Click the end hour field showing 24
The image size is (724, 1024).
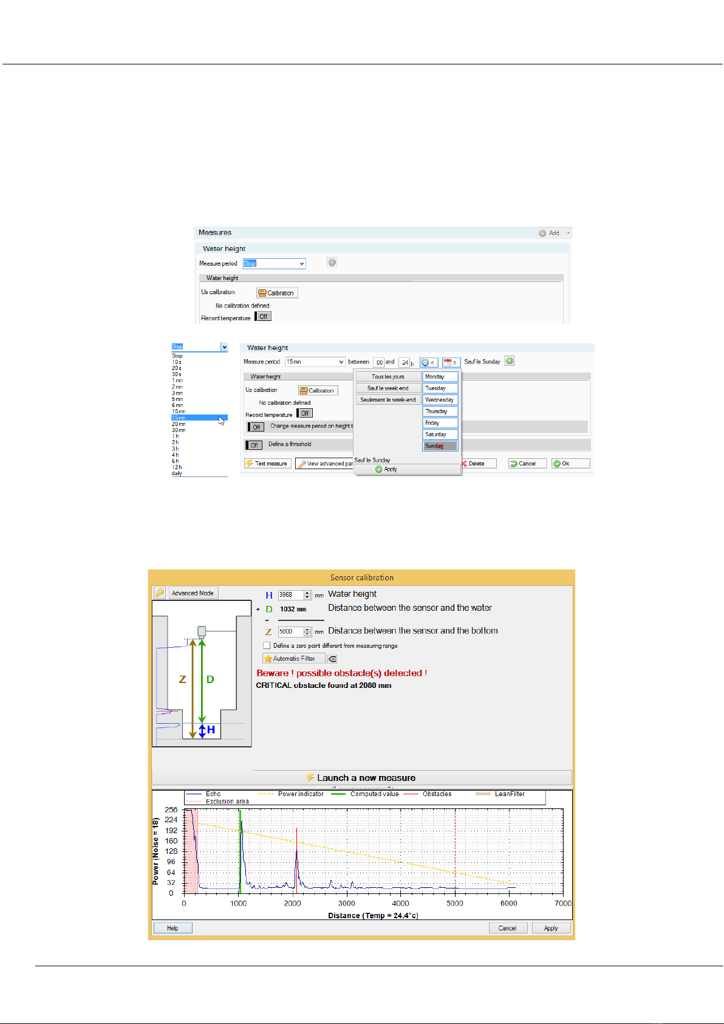point(405,362)
